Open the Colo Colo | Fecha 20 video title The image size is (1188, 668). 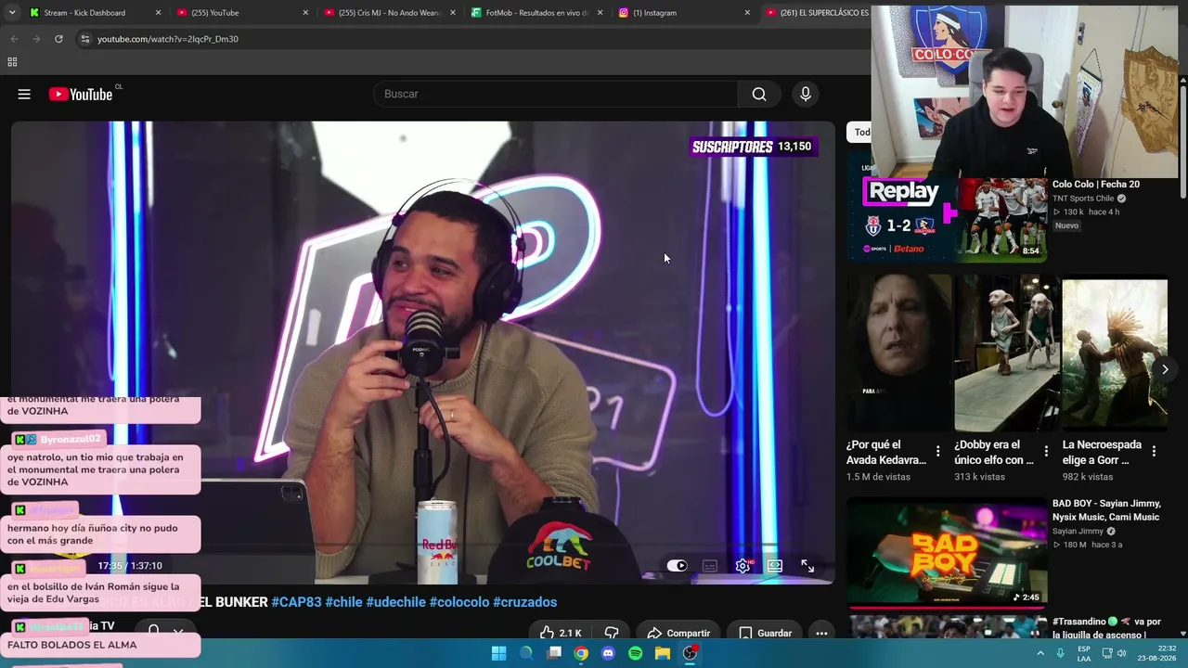click(x=1095, y=184)
